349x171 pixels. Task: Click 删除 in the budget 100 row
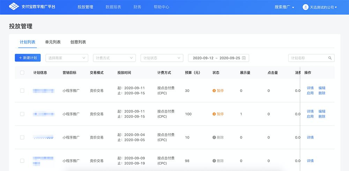pos(322,117)
